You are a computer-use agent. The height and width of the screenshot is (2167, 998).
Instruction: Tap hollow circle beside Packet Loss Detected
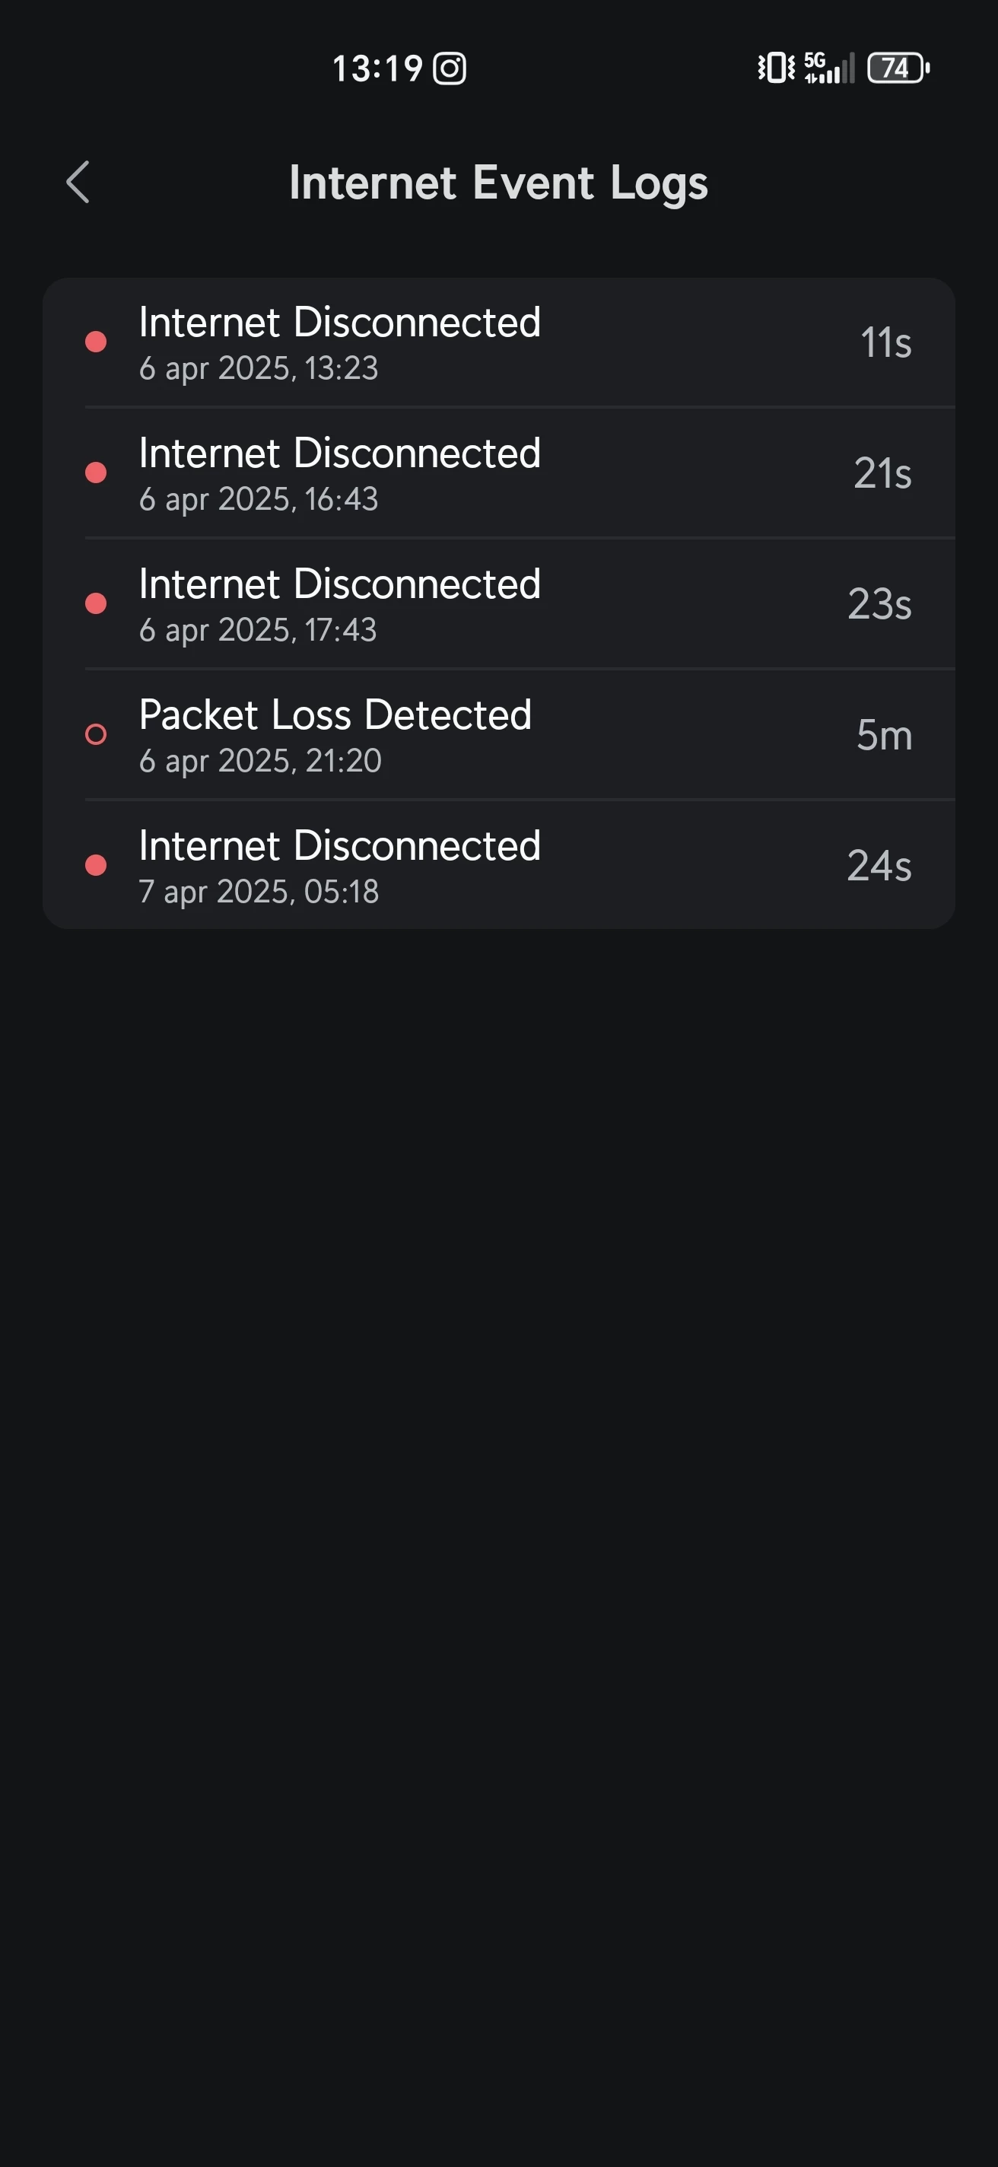click(96, 734)
